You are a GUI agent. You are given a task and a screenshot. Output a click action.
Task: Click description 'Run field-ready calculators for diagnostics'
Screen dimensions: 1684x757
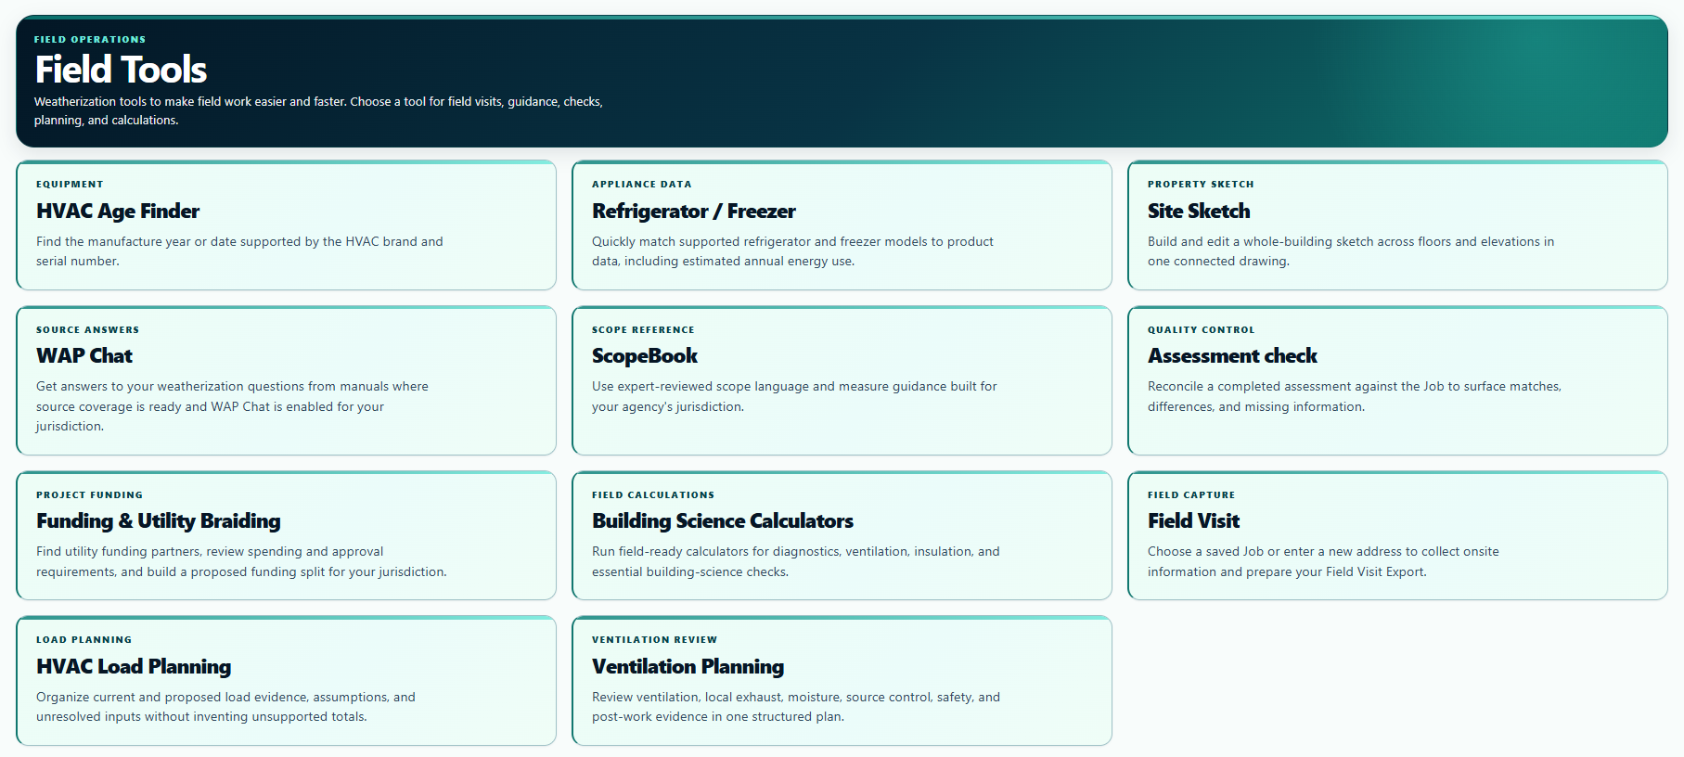pyautogui.click(x=796, y=562)
